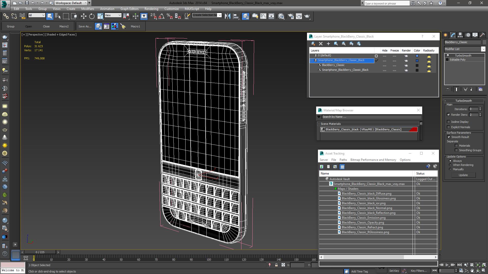This screenshot has width=488, height=274.
Task: Choose the Select and Rotate tool
Action: tap(92, 16)
